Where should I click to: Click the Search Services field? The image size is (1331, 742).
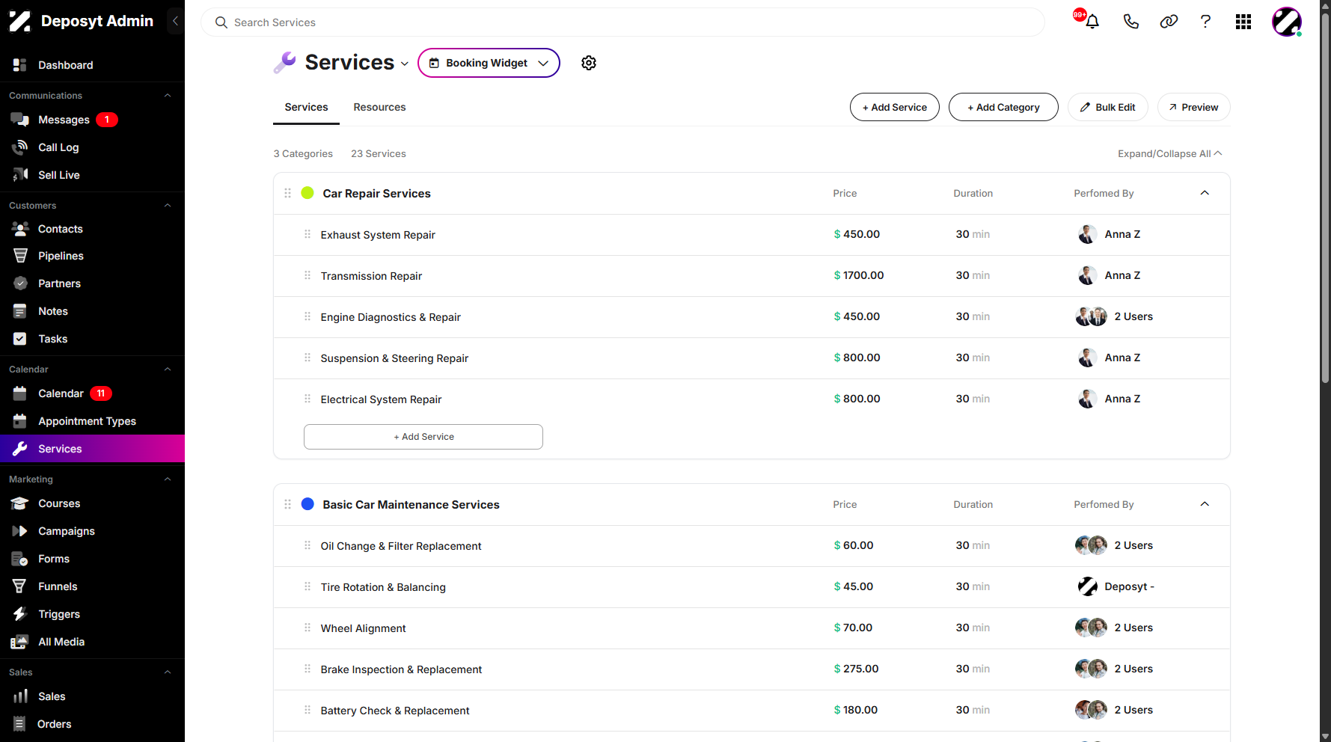(622, 22)
